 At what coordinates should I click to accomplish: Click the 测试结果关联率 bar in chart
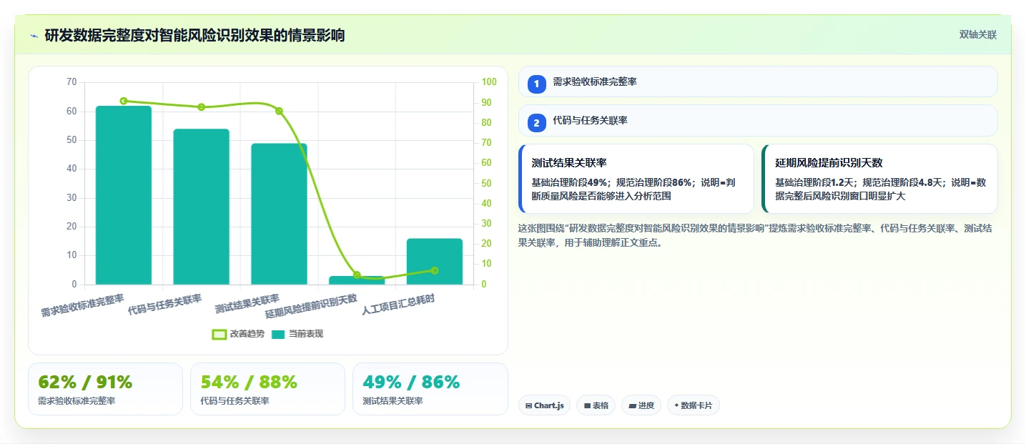(279, 214)
